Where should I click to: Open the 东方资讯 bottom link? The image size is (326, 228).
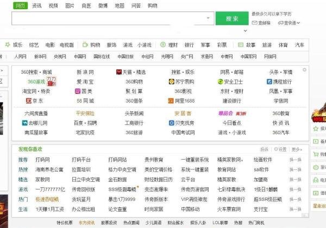click(87, 223)
